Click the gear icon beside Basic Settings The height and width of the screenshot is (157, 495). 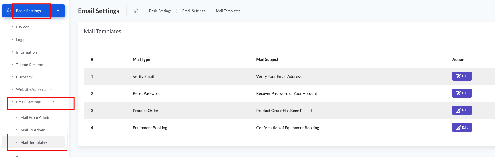pos(8,11)
